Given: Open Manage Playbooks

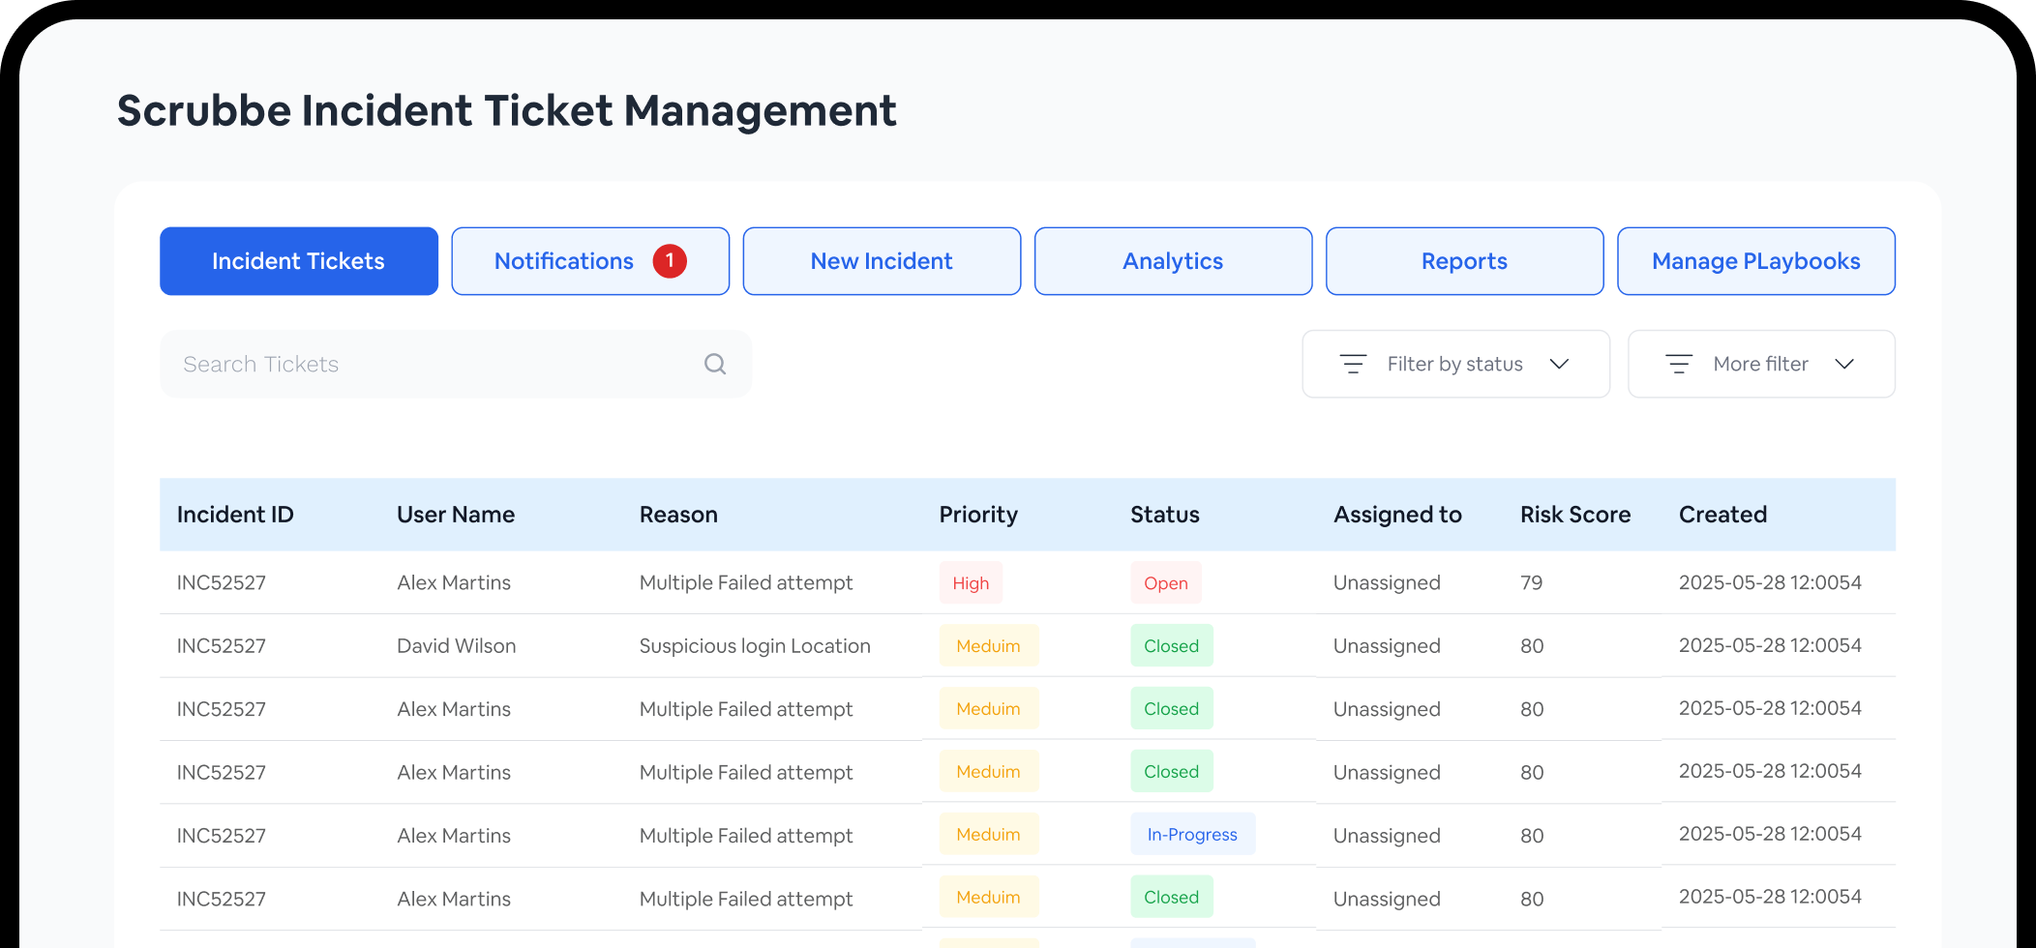Looking at the screenshot, I should 1755,260.
